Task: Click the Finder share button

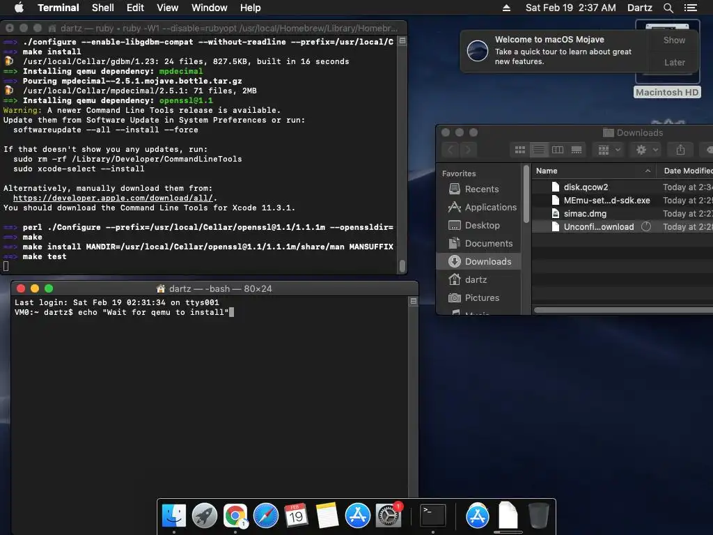Action: point(680,150)
